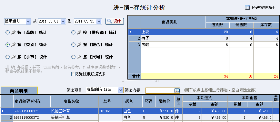Screen dimensions: 280x122
Task: Select 裤子 row in category table
Action: [x=204, y=38]
